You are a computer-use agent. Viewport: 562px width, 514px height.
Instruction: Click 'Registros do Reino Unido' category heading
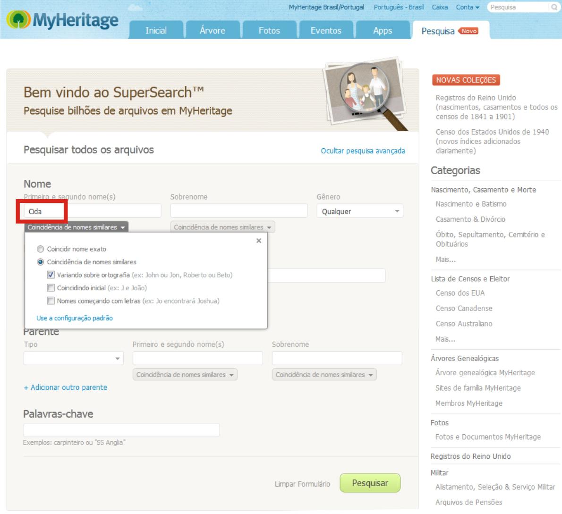470,456
